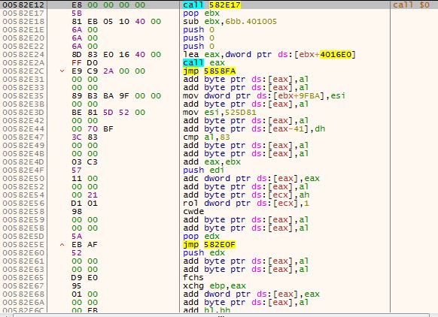Click 'adc dword ptr ds:[eax],eax' line
This screenshot has width=438, height=317.
tap(251, 179)
